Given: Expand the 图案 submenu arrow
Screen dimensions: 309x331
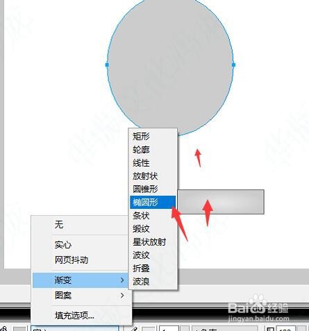Looking at the screenshot, I should (122, 296).
